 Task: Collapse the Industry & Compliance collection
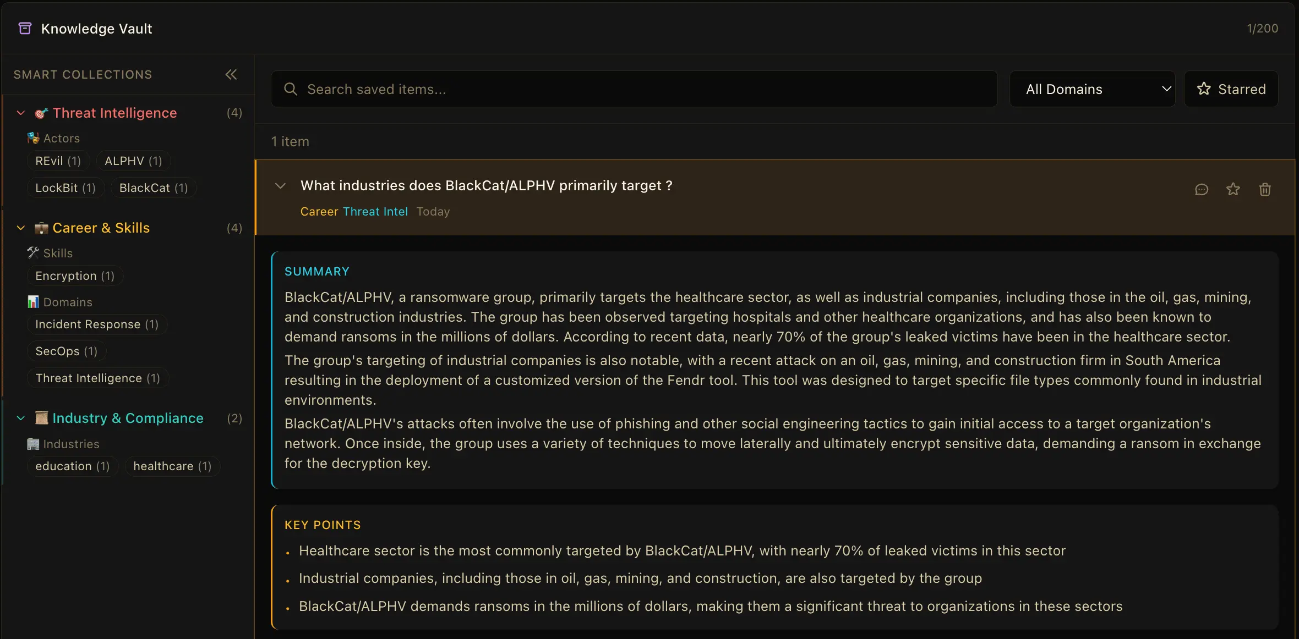21,418
